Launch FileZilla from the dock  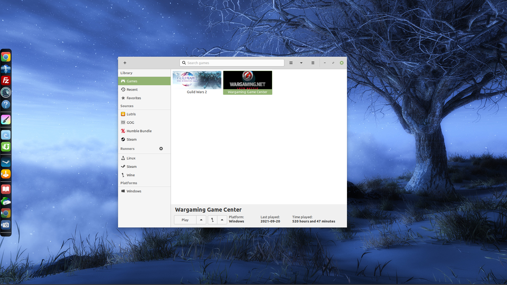click(x=6, y=81)
